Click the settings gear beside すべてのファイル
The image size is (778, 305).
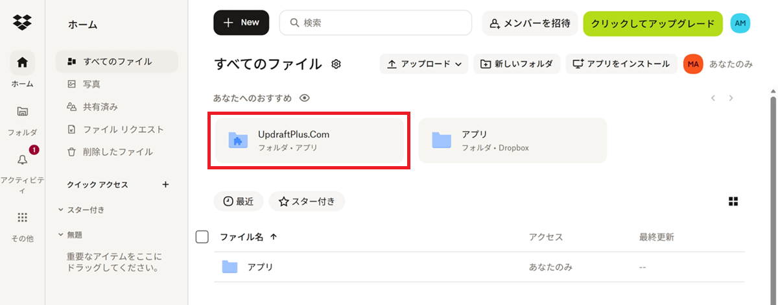coord(336,64)
